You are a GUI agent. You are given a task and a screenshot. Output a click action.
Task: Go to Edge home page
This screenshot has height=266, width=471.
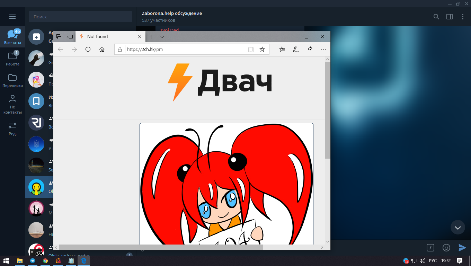[102, 49]
